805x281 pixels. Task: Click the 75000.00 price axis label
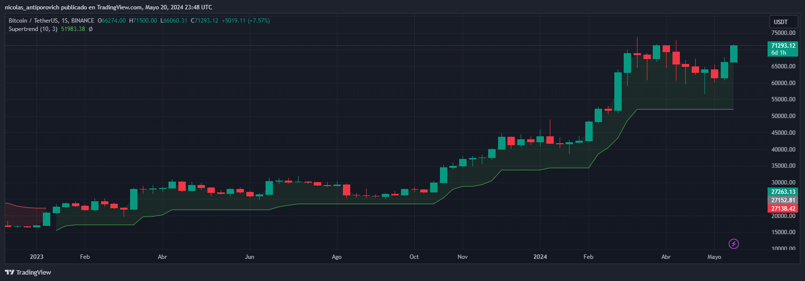pos(783,33)
